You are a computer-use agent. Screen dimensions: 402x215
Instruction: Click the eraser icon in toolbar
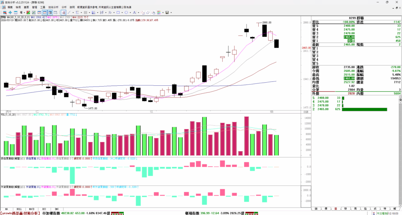tap(148, 12)
